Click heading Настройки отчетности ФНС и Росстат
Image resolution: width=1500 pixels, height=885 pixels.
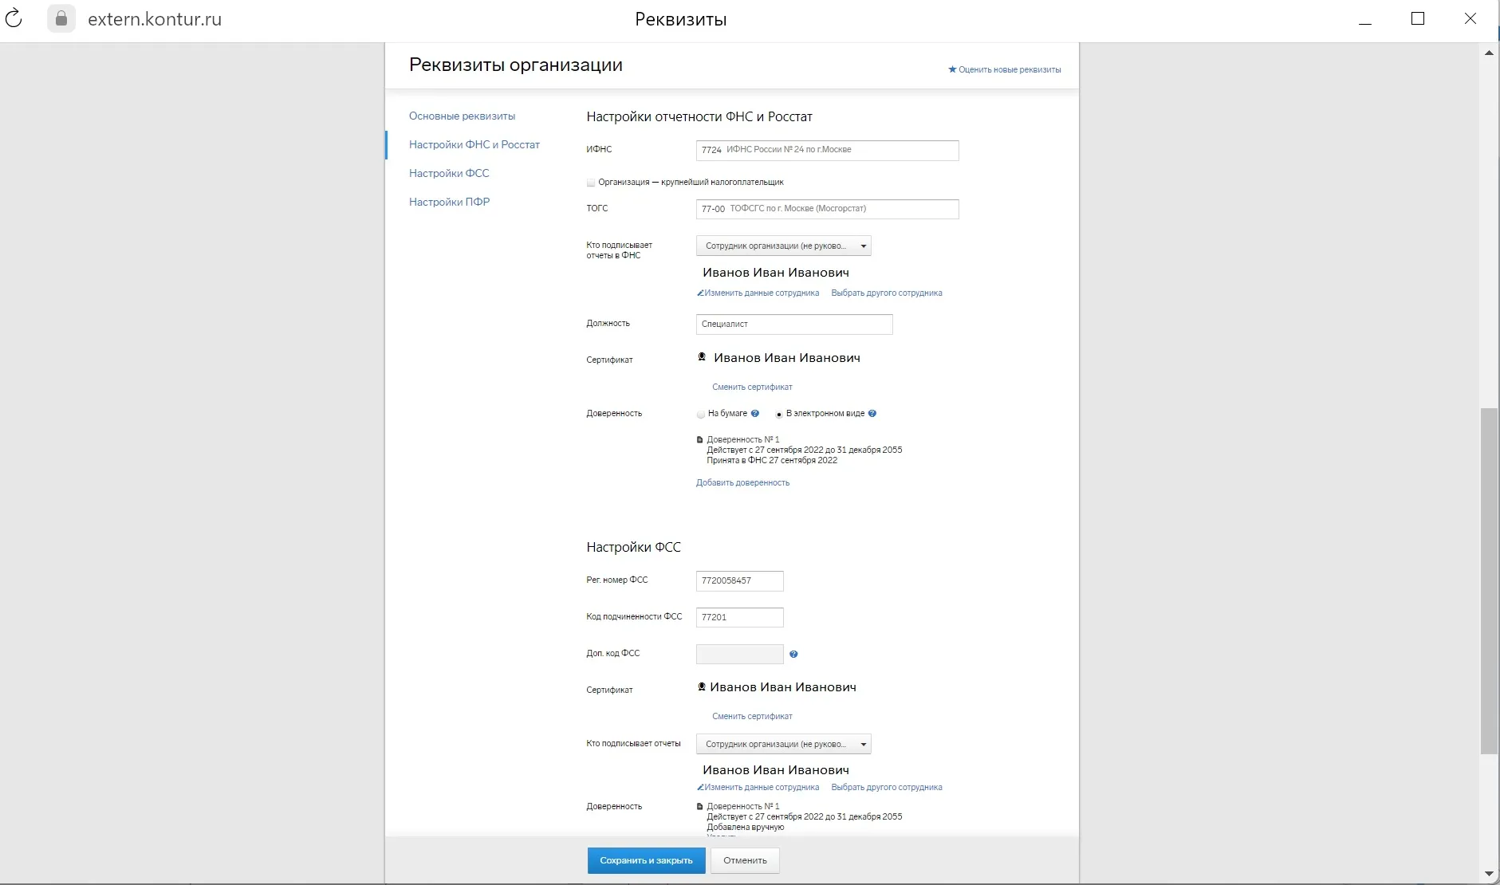699,116
